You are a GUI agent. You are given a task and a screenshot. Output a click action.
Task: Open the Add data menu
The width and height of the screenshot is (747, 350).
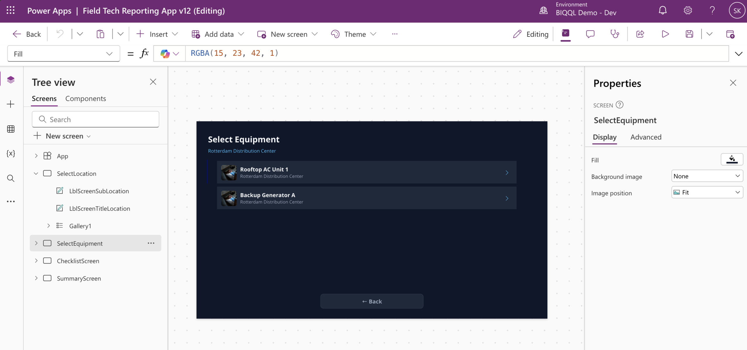[x=218, y=34]
